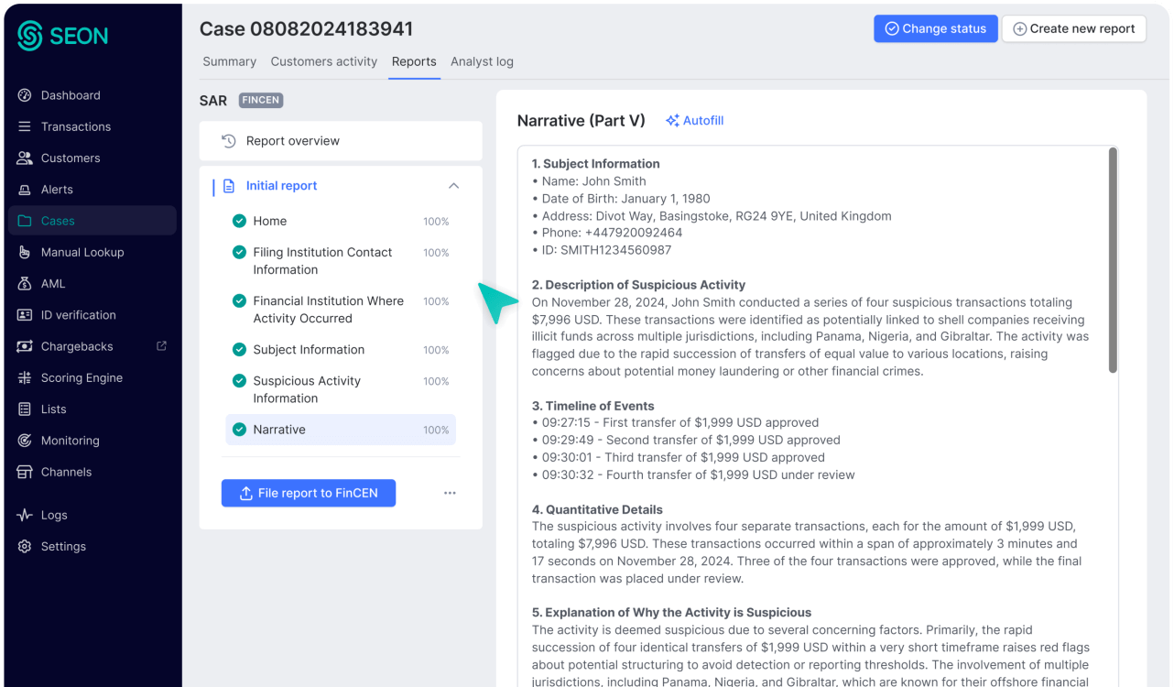Switch to the Customers activity tab

click(x=323, y=61)
